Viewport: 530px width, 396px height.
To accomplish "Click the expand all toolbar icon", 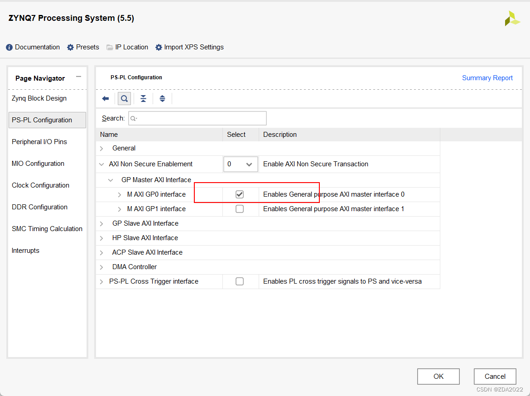I will pyautogui.click(x=162, y=98).
